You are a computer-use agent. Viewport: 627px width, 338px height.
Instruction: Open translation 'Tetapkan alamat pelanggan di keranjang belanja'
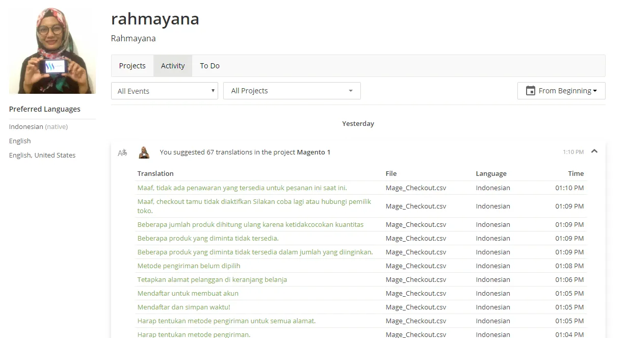pyautogui.click(x=212, y=279)
